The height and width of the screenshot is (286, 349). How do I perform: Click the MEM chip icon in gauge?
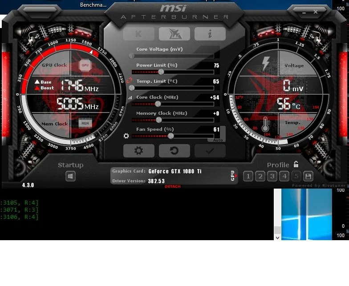85,124
